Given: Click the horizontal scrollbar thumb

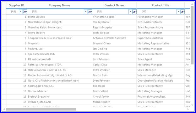Looking at the screenshot, I should coord(41,109).
